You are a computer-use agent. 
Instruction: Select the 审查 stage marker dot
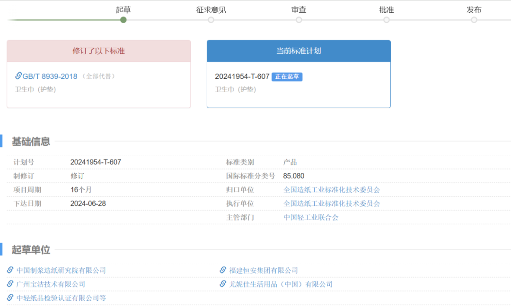tap(299, 20)
